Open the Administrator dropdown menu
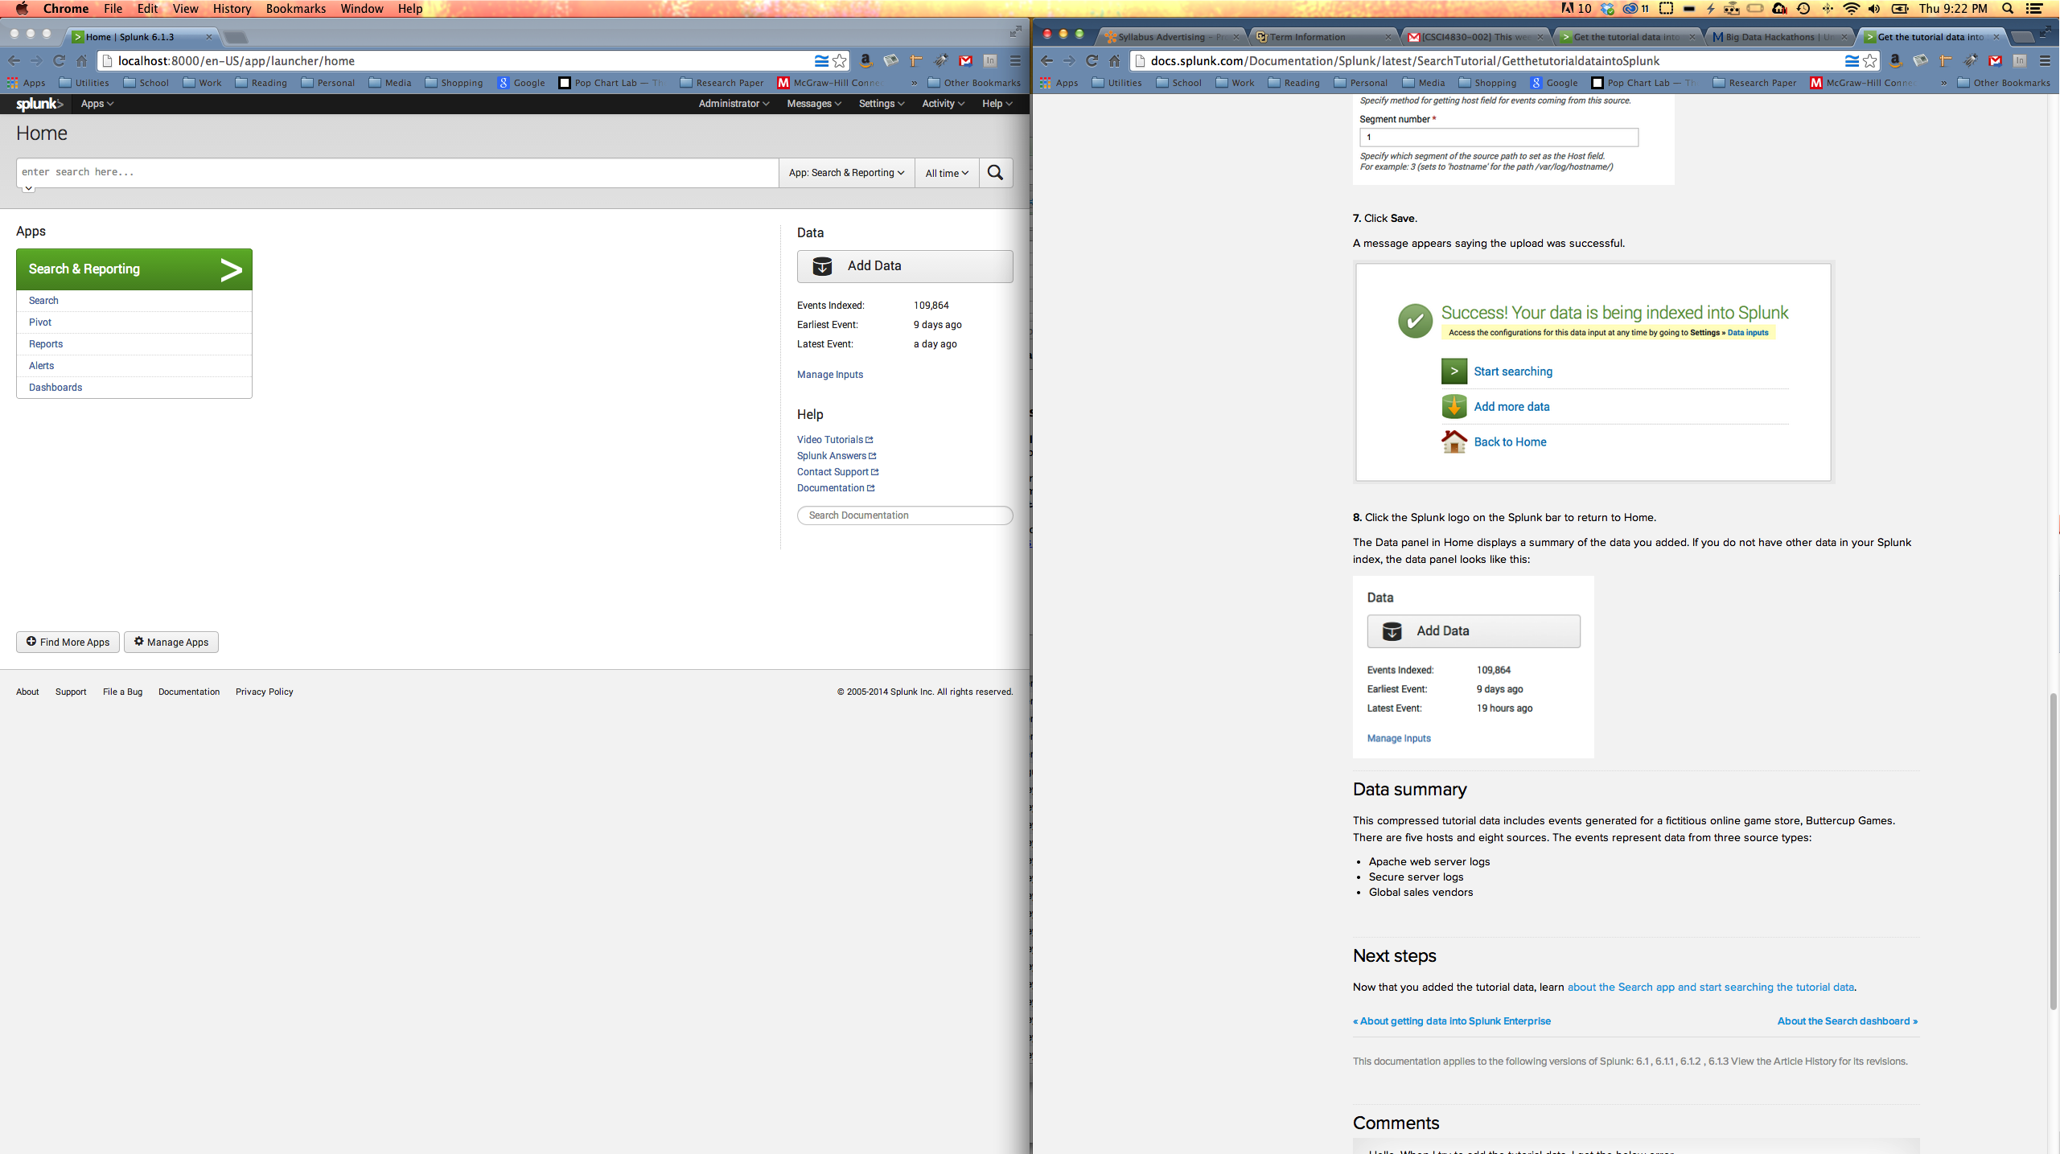Image resolution: width=2060 pixels, height=1154 pixels. (734, 104)
